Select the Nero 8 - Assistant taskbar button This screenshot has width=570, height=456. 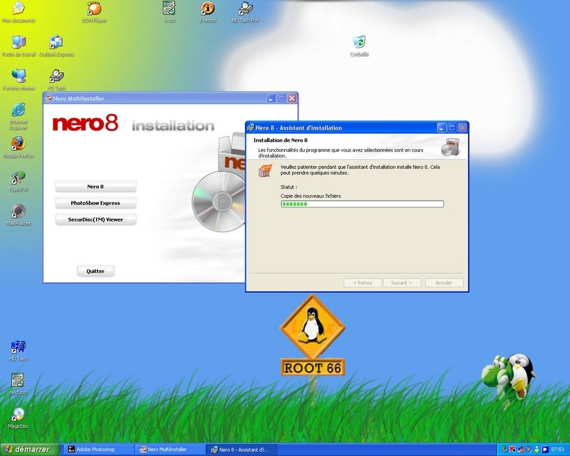pyautogui.click(x=242, y=450)
